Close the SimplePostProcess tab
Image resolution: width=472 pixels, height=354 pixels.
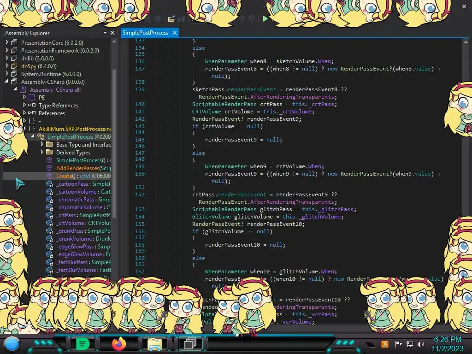tap(175, 33)
